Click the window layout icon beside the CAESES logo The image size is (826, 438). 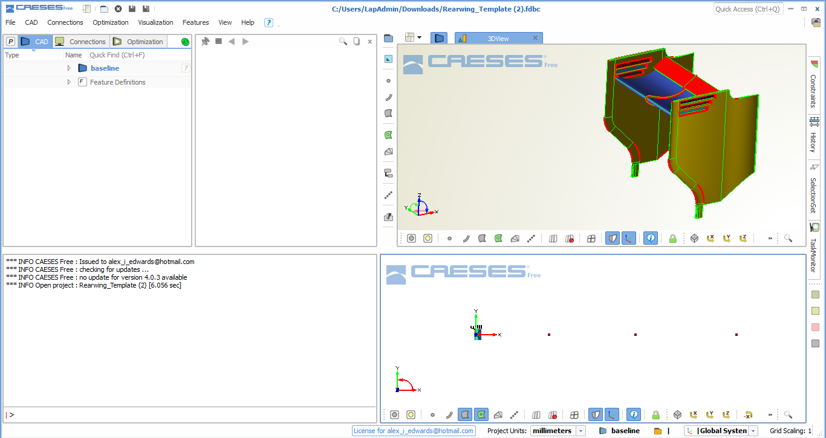tap(87, 9)
